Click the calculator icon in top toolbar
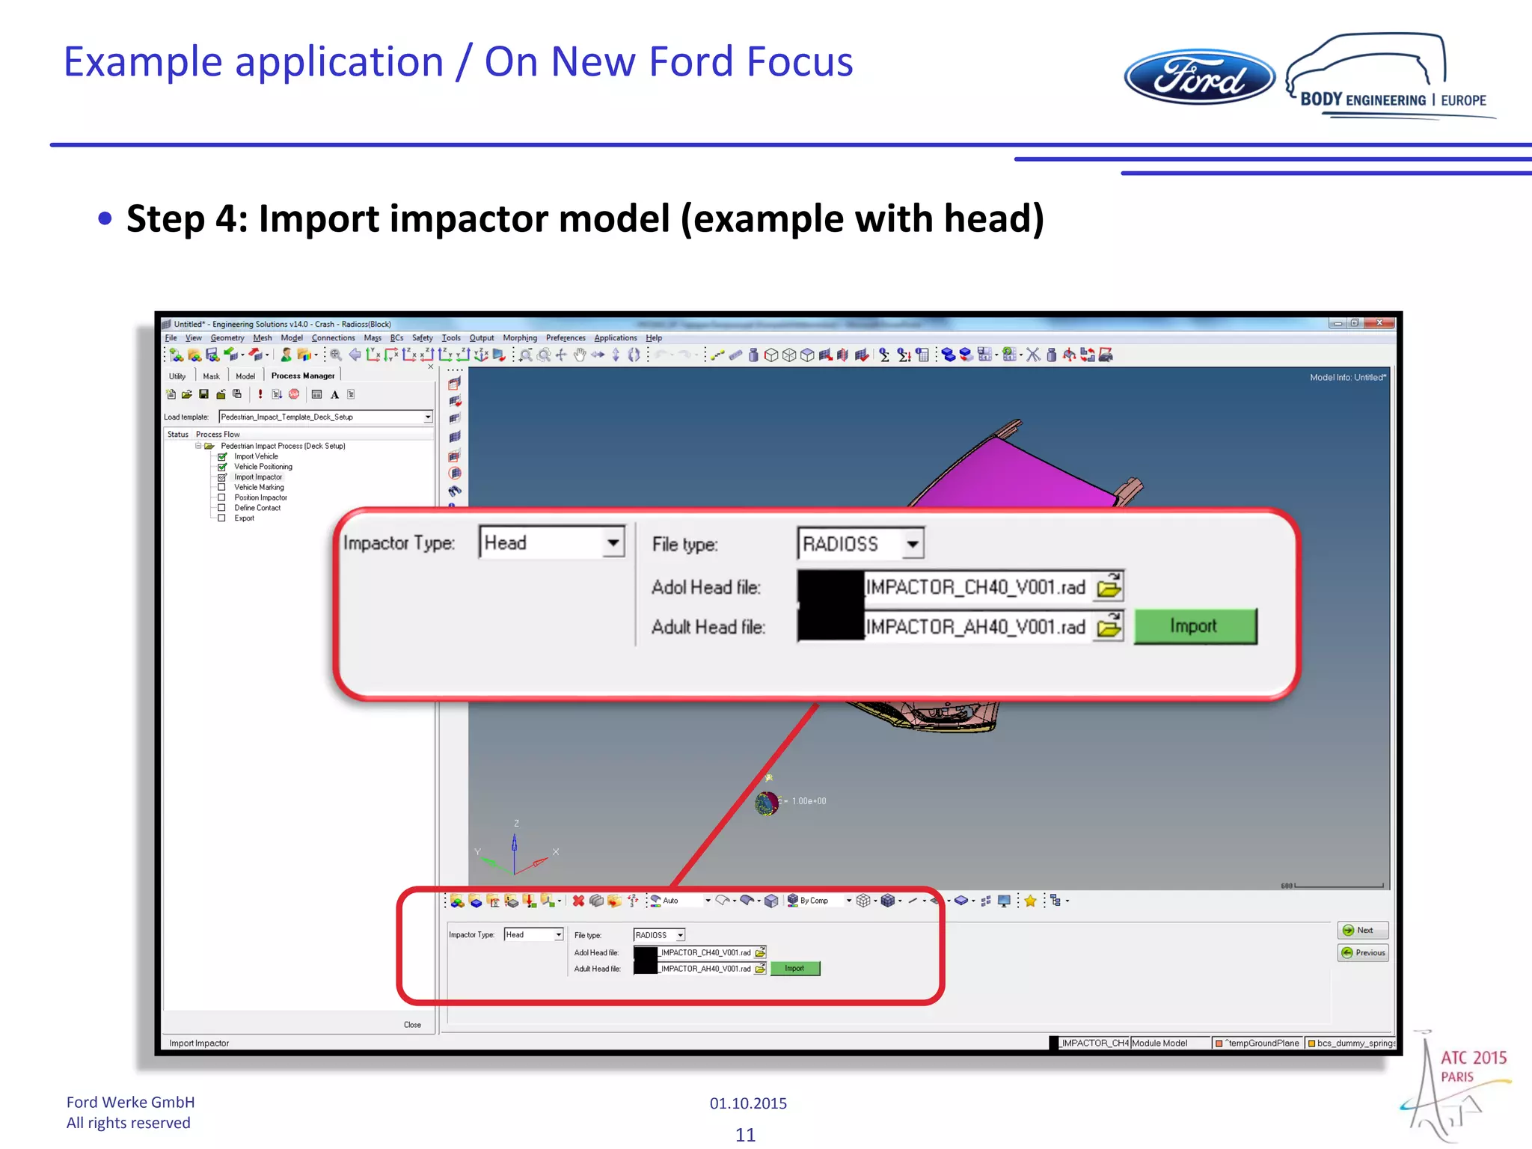Screen dimensions: 1532x1149 [x=922, y=355]
